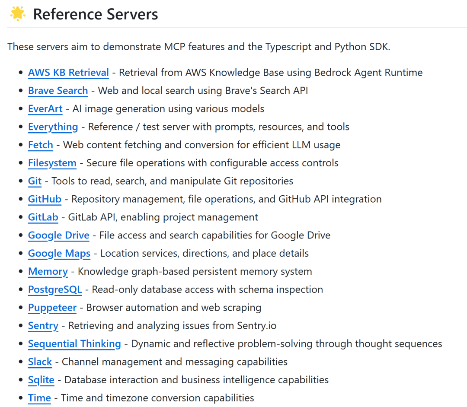
Task: Open the Time server link
Action: click(x=39, y=398)
